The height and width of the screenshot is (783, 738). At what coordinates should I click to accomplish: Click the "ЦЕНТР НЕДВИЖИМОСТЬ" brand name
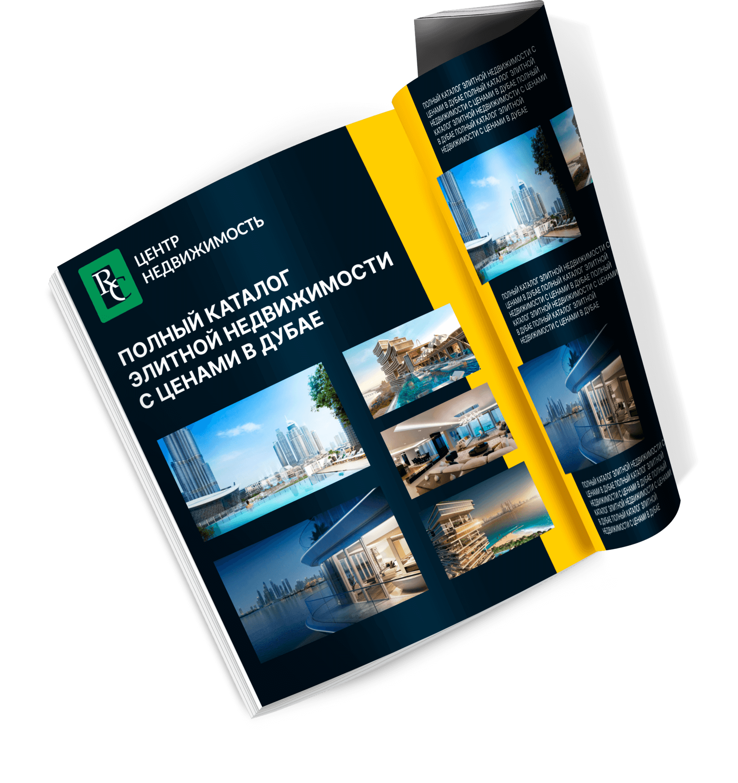coord(199,249)
